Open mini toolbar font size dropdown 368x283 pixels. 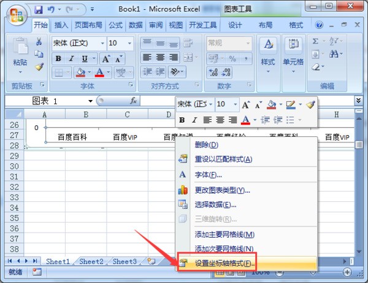click(236, 104)
